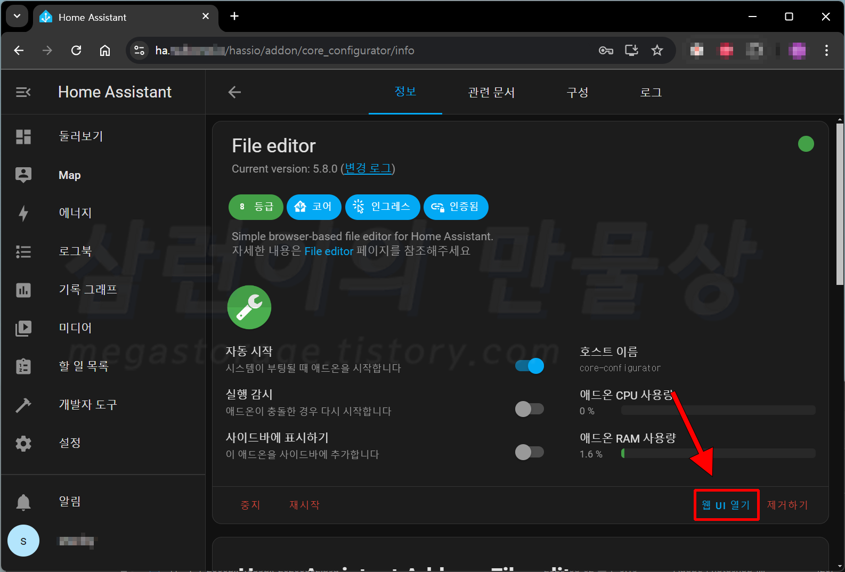
Task: Toggle the 실행 감시 switch
Action: coord(530,409)
